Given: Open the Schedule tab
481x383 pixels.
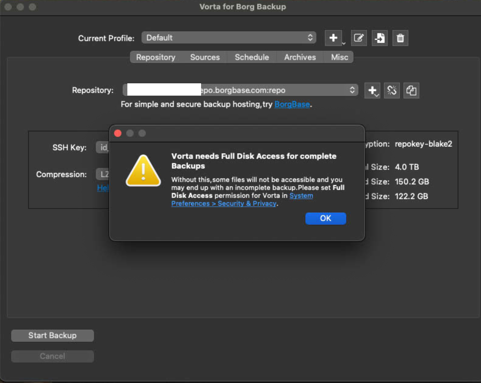Looking at the screenshot, I should point(252,57).
